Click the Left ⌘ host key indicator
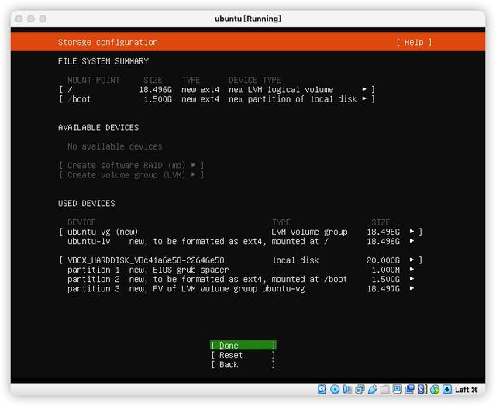 (x=467, y=390)
